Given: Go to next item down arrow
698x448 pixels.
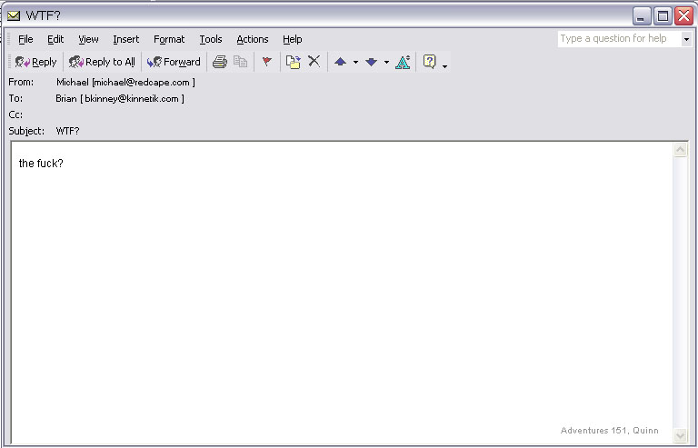Looking at the screenshot, I should (371, 62).
